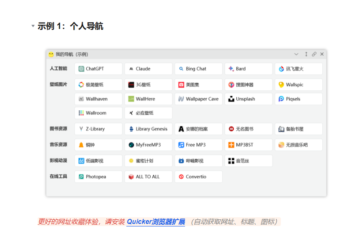Expand the chevron dropdown in panel title bar
The height and width of the screenshot is (234, 352).
coord(296,54)
